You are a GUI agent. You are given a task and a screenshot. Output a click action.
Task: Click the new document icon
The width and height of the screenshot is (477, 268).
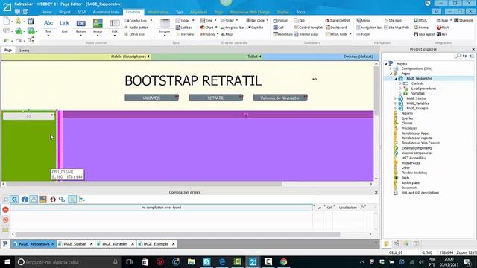tap(7, 21)
